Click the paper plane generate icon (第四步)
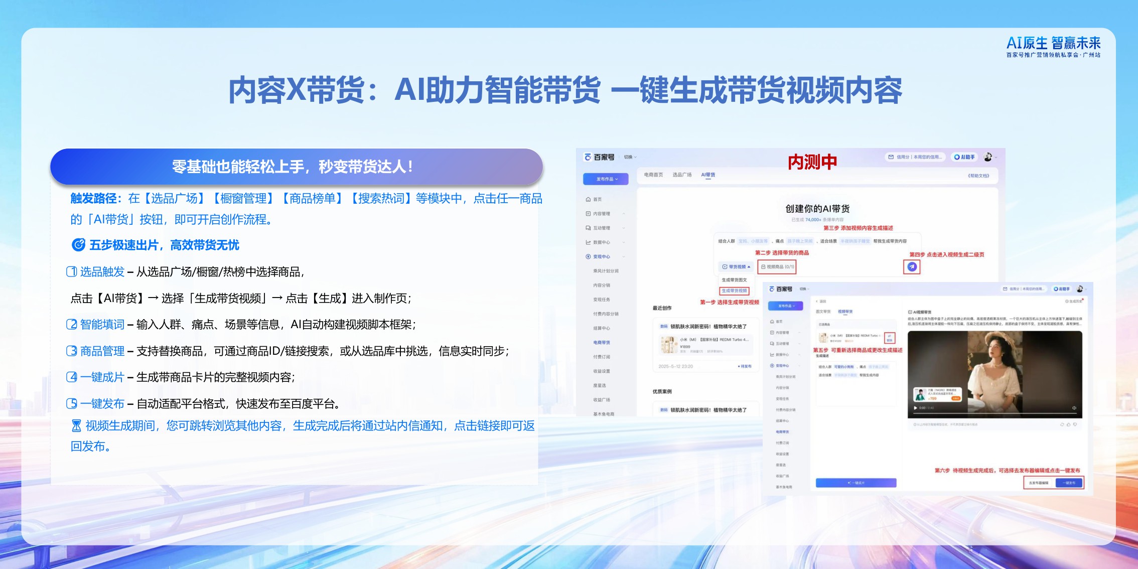Screen dimensions: 1138x569 (x=912, y=267)
